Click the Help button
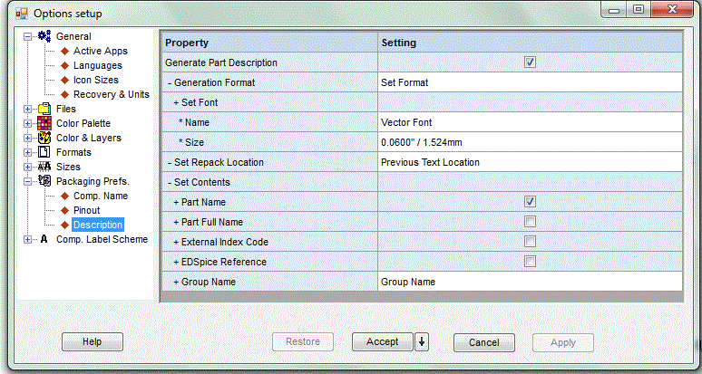Screen dimensions: 702x374 coord(93,341)
